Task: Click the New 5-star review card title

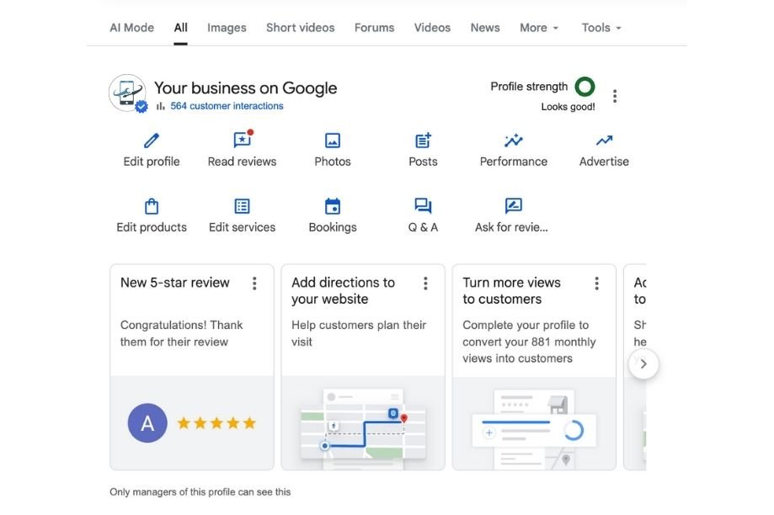Action: click(174, 283)
